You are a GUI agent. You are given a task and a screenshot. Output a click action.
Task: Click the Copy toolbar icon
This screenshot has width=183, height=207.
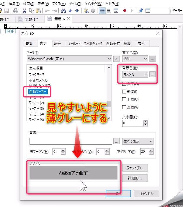32,11
